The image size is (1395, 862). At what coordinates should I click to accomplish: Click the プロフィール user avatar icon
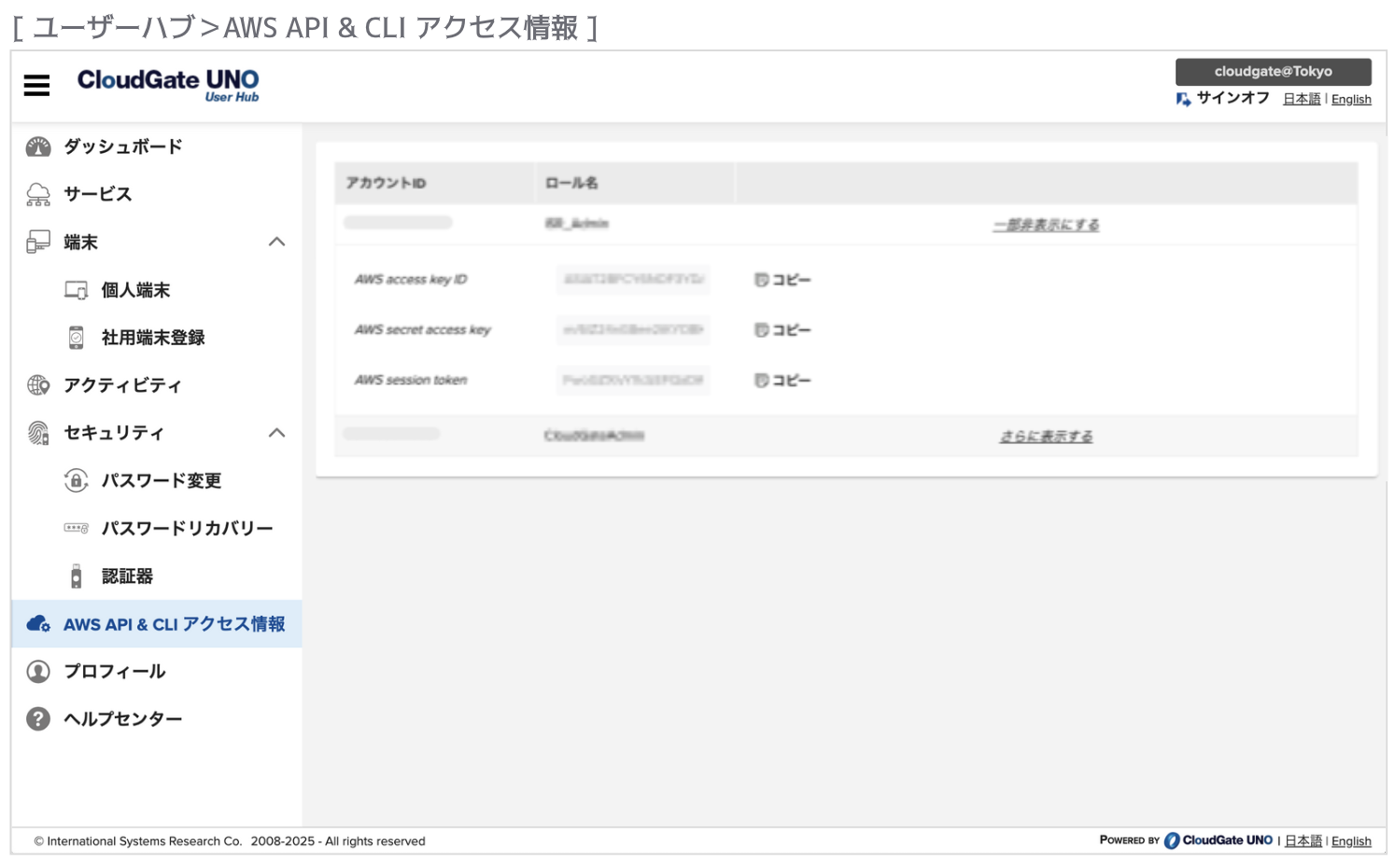point(38,672)
